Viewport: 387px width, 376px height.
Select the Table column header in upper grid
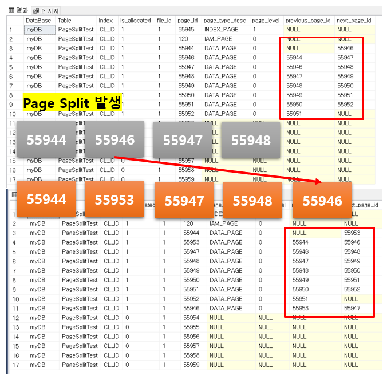[76, 21]
